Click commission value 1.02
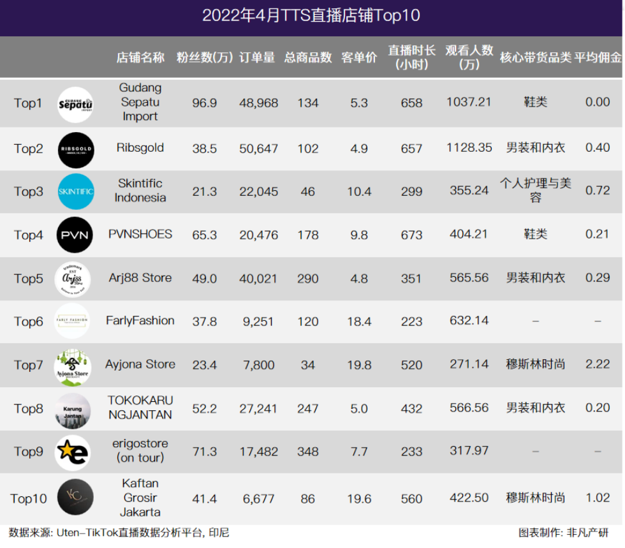This screenshot has width=625, height=548. 598,498
